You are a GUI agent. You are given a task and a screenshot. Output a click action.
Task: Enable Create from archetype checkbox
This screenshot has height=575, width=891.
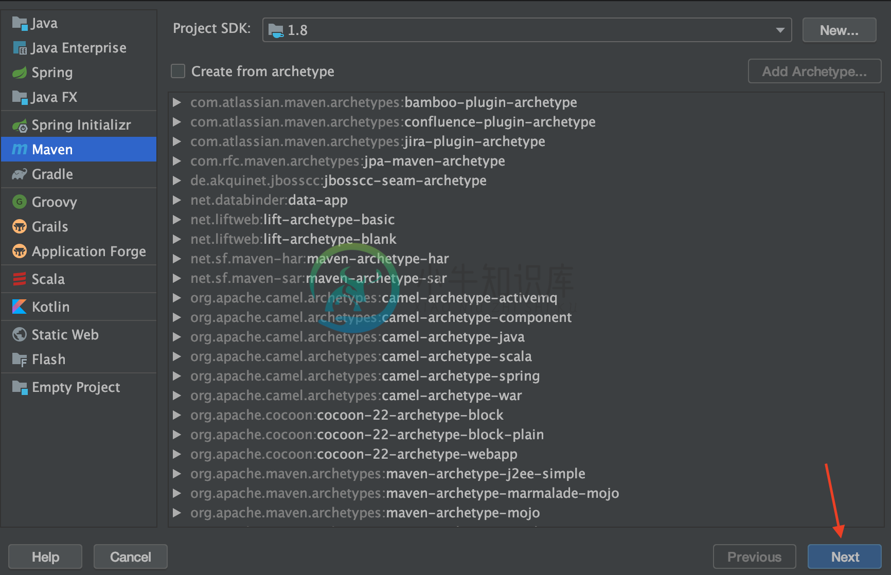178,71
